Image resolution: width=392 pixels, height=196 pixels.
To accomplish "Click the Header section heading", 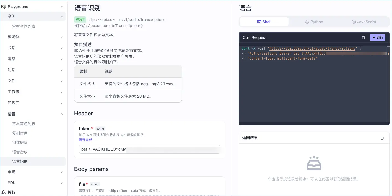I will pyautogui.click(x=84, y=114).
